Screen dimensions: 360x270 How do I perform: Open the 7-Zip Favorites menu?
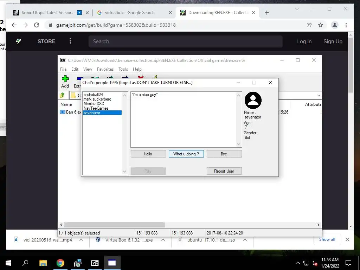coord(105,69)
